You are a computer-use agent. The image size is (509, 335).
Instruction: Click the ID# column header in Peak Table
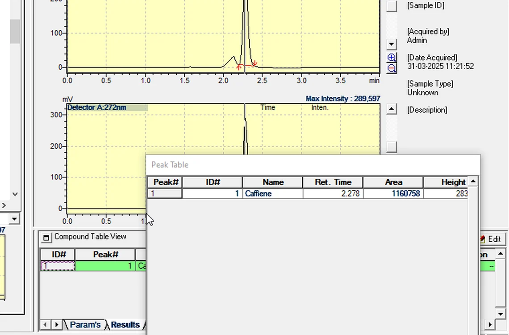pos(213,182)
